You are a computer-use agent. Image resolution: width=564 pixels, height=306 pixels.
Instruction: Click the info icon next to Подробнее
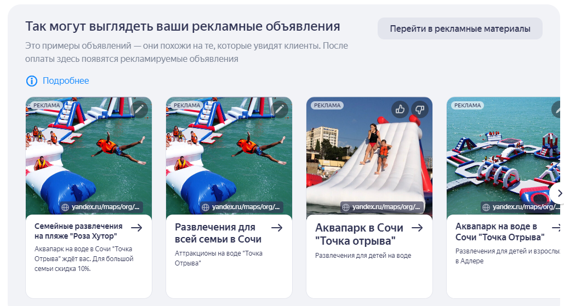[32, 81]
